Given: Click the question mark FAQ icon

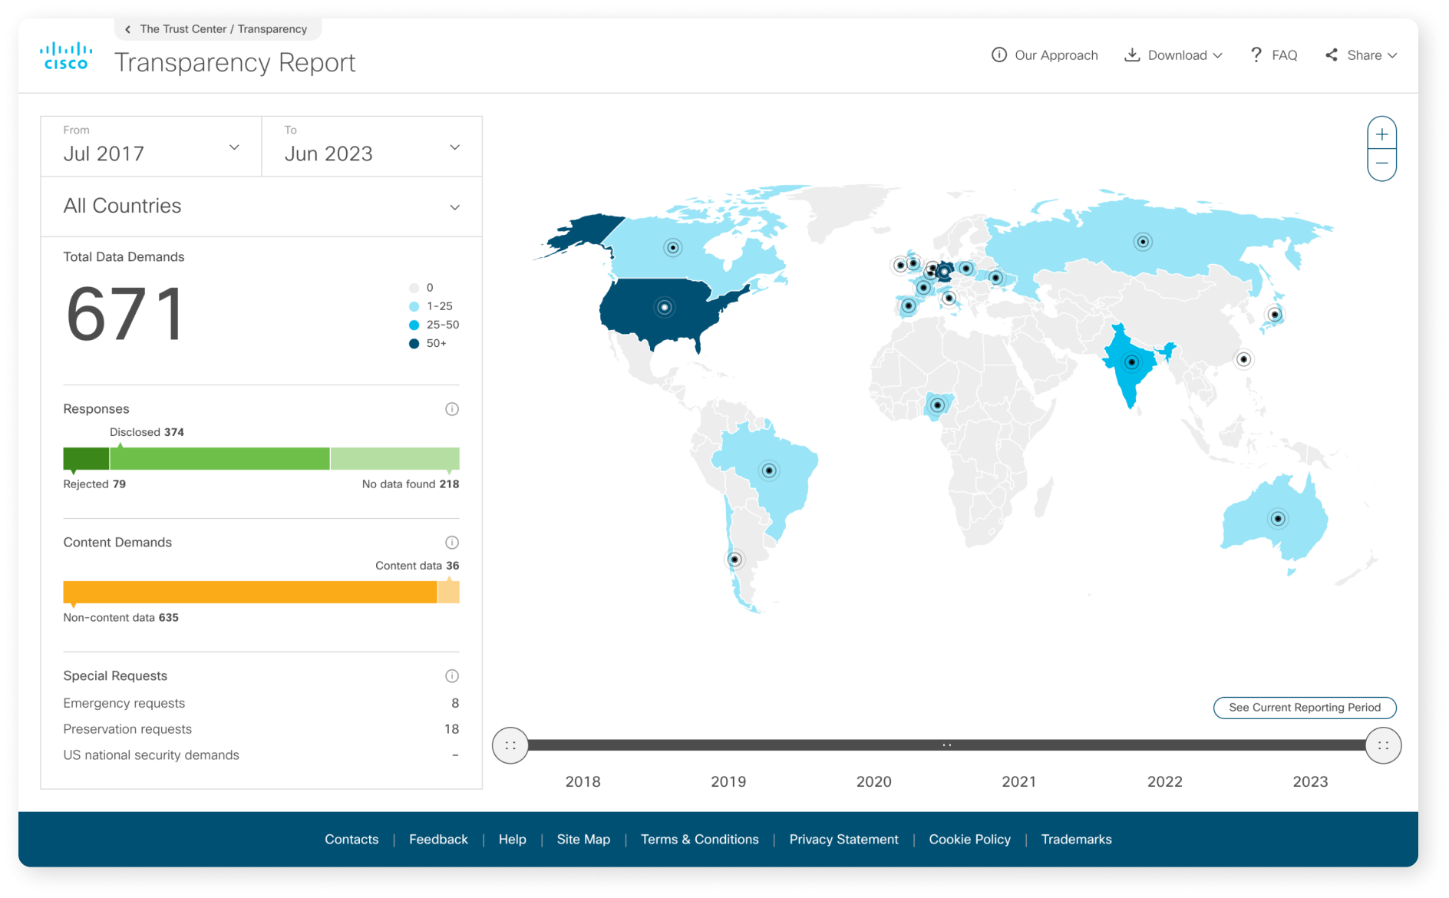Looking at the screenshot, I should pos(1256,54).
